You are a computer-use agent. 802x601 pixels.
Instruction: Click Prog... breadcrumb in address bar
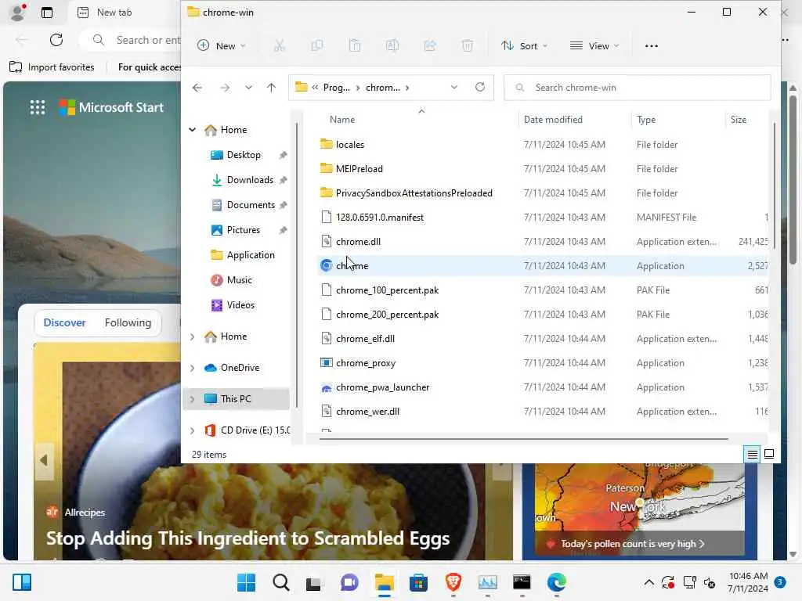click(x=337, y=88)
